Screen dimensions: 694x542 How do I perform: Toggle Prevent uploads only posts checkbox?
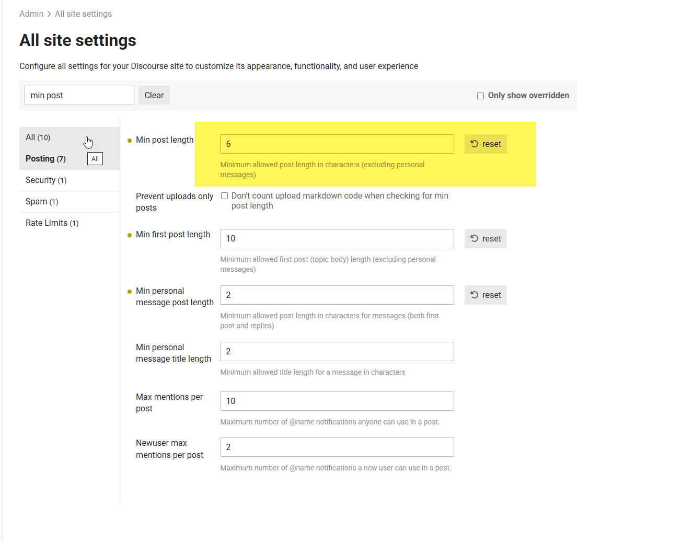pyautogui.click(x=224, y=196)
